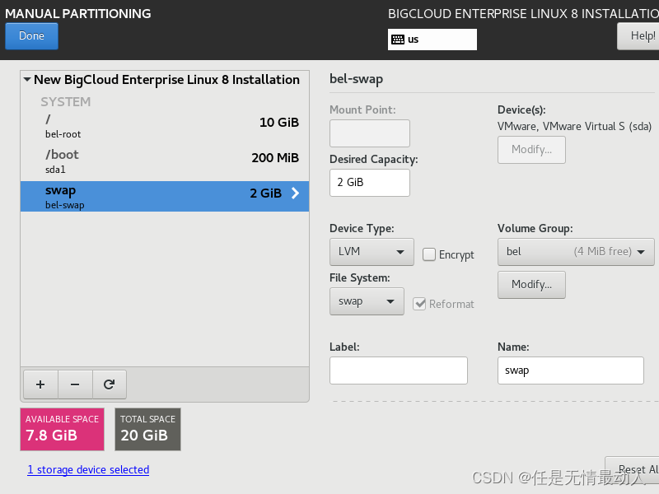Click Modify button under Volume Group
659x494 pixels.
coord(531,285)
